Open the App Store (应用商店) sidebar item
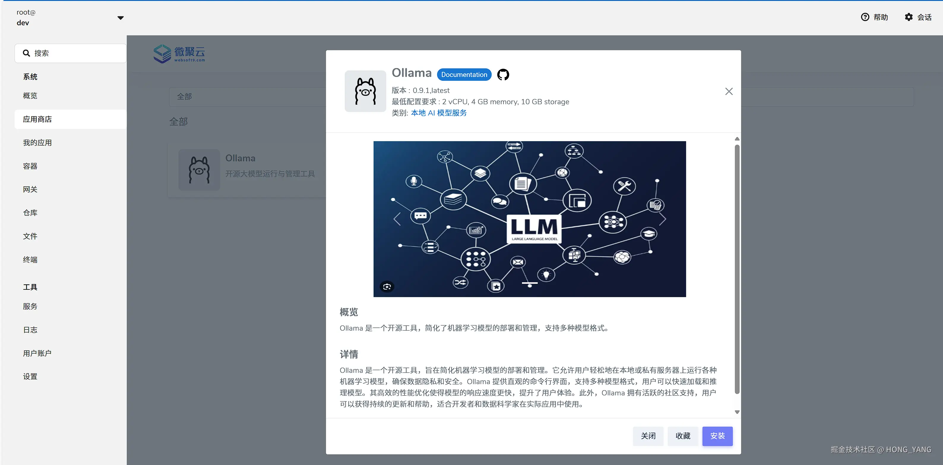The image size is (943, 465). coord(37,119)
